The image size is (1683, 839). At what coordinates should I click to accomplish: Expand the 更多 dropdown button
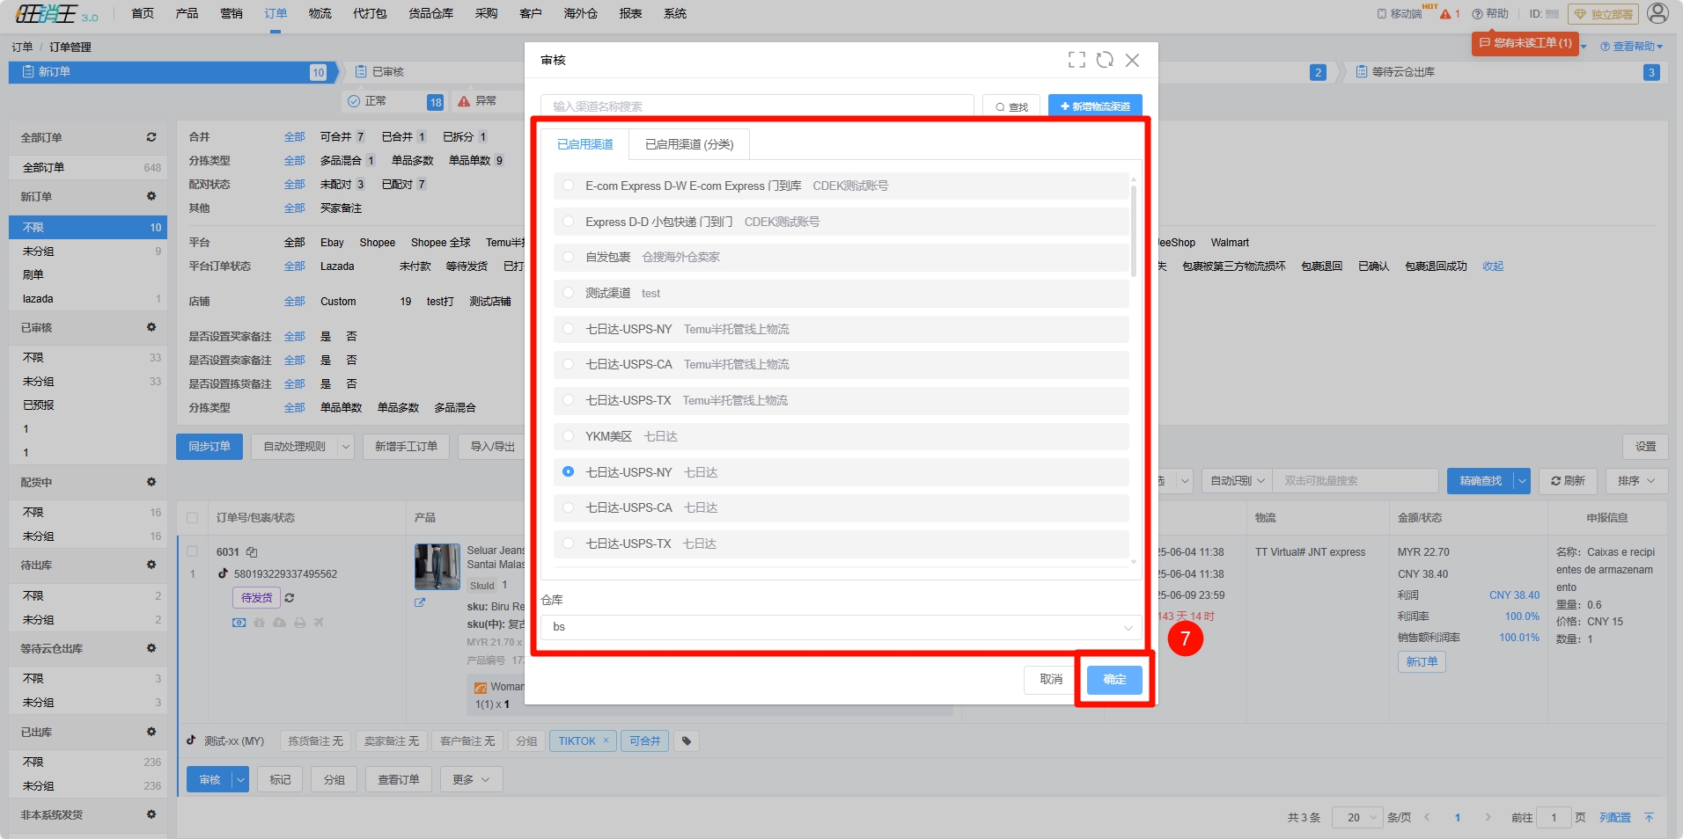point(472,780)
